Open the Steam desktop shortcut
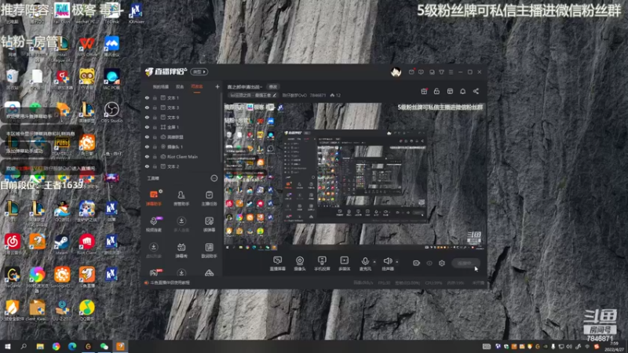 (62, 244)
